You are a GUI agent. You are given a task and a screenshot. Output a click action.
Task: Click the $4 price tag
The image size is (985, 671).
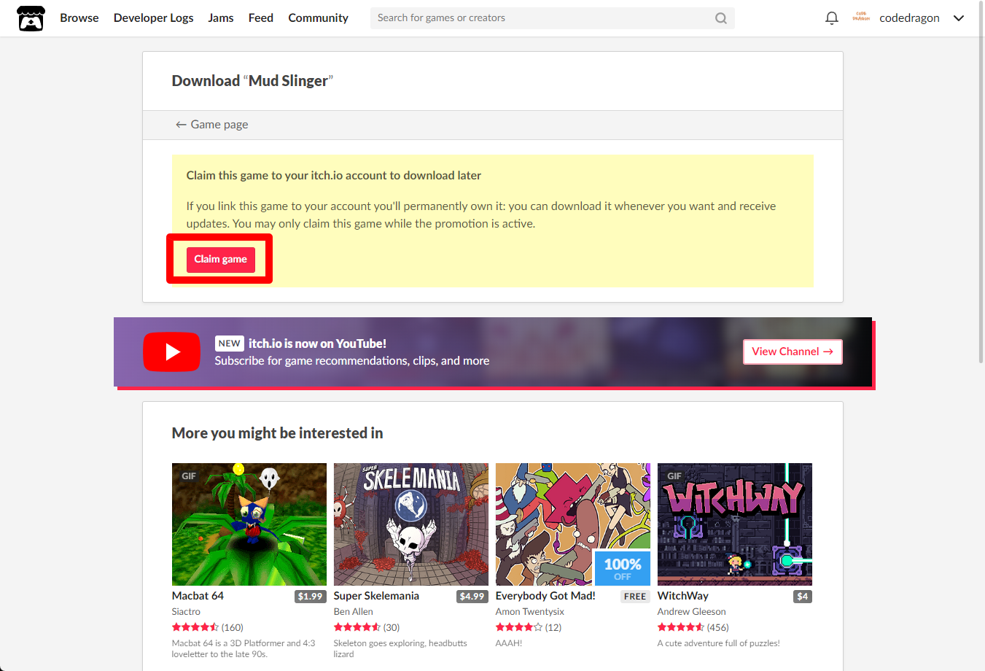(803, 597)
